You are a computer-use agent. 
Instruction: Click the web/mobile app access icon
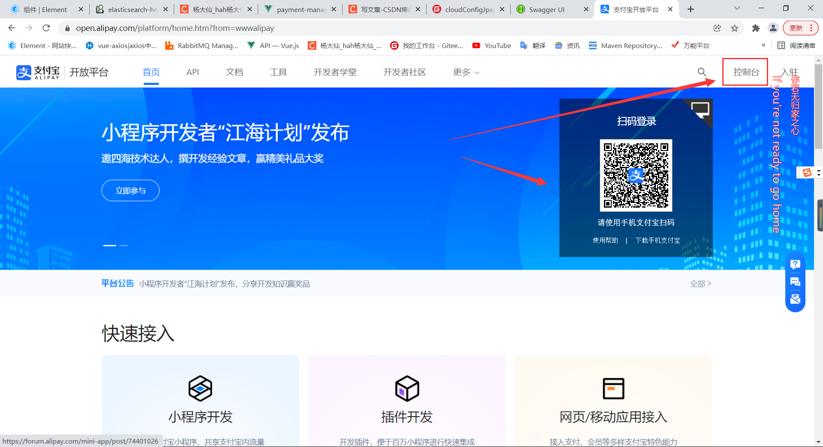point(613,389)
